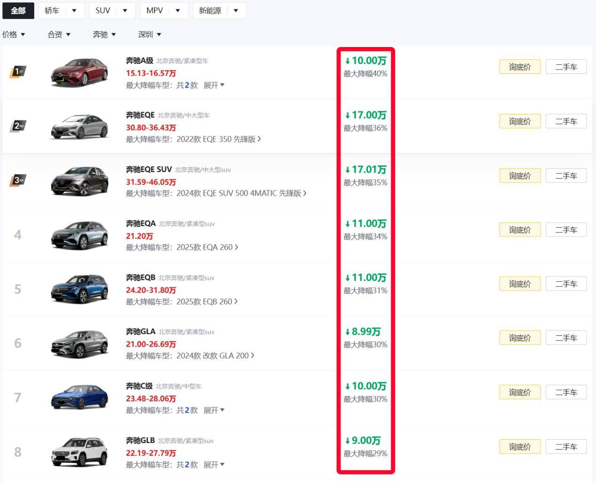This screenshot has height=483, width=596.
Task: Open the blue 奔驰C级 car thumbnail
Action: [79, 397]
